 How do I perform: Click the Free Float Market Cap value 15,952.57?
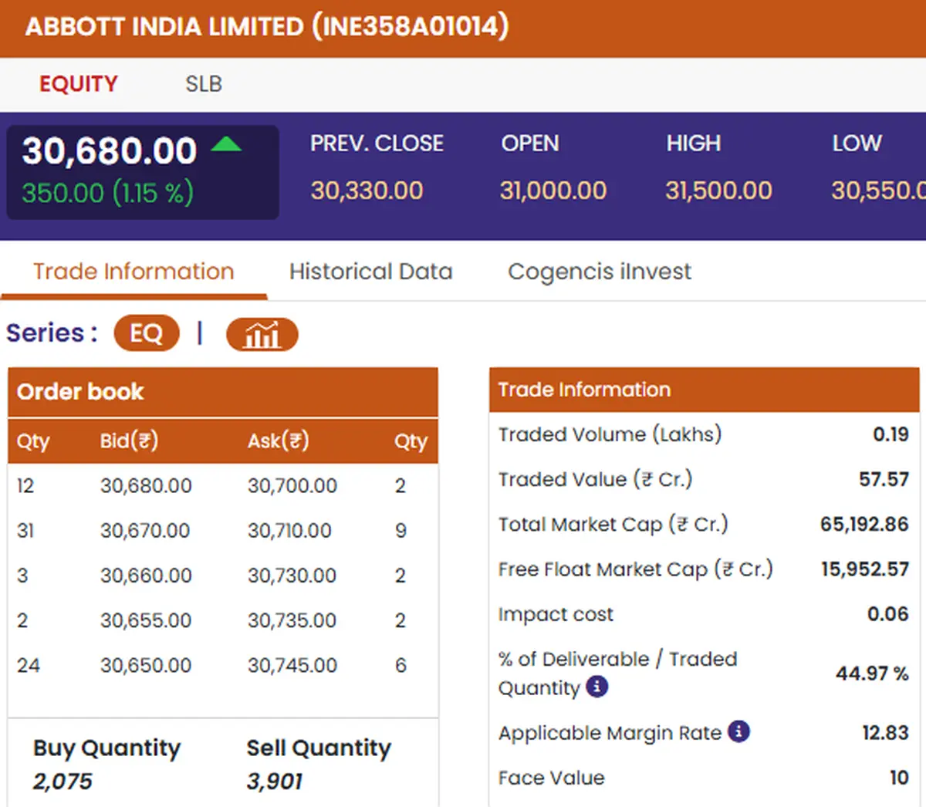point(865,569)
